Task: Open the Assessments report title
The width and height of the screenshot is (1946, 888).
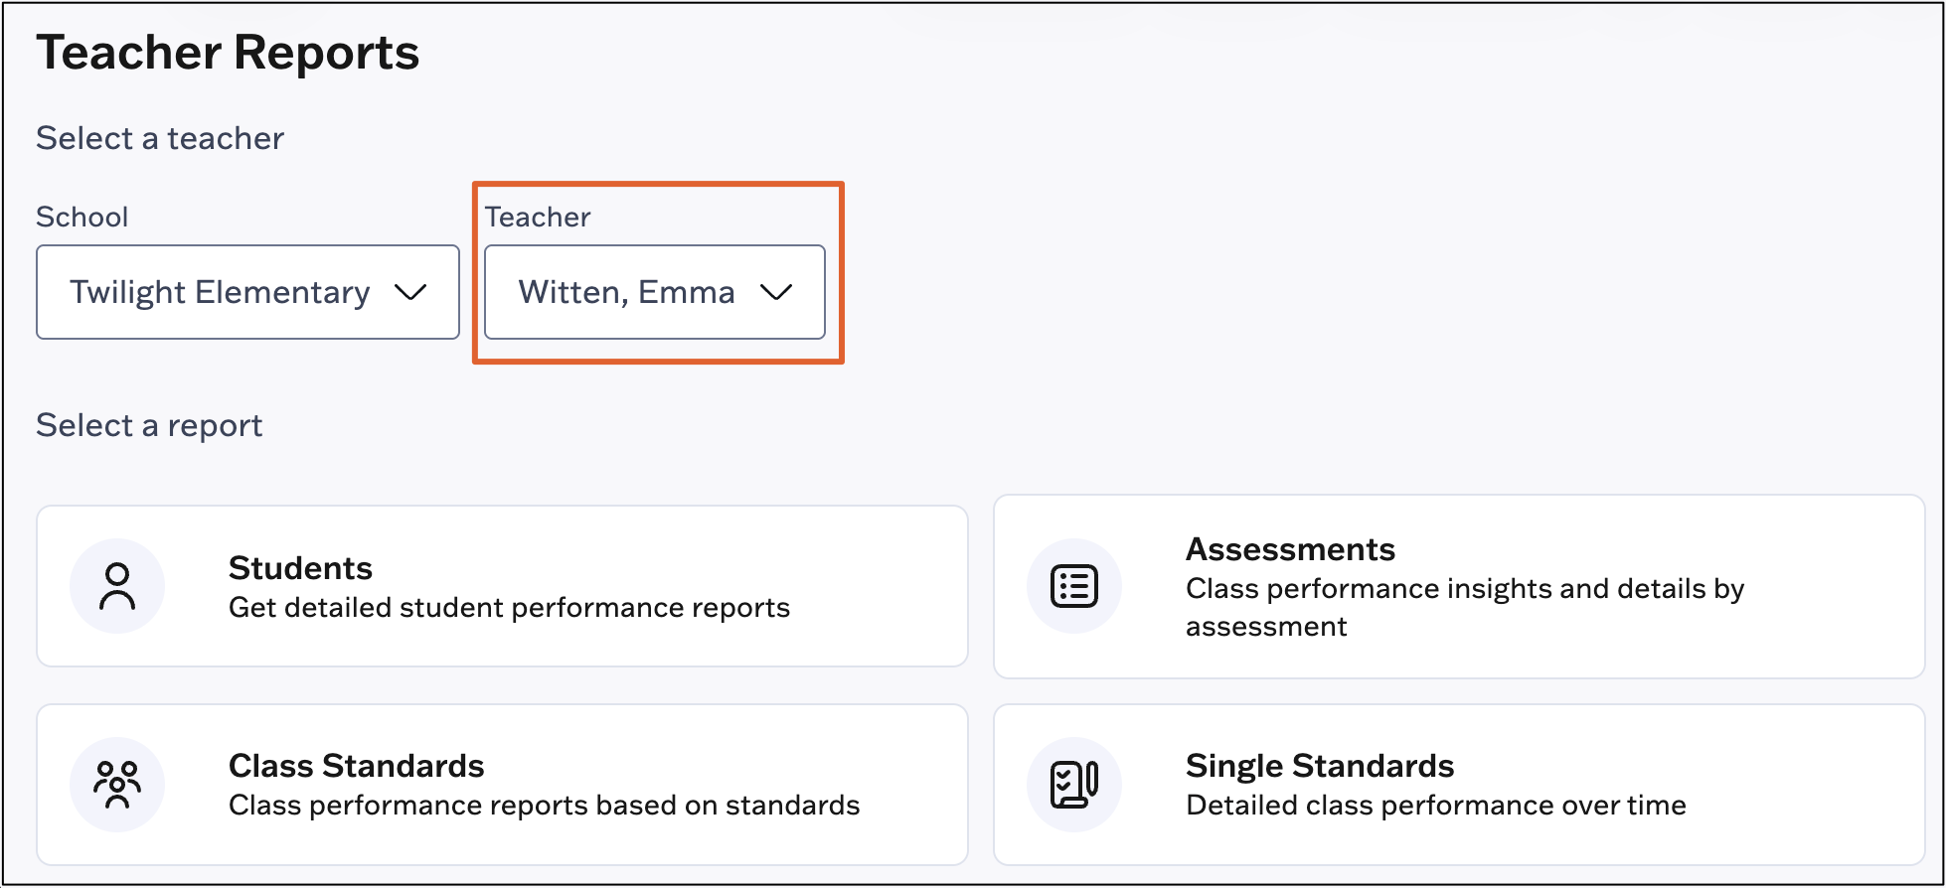Action: pos(1290,549)
